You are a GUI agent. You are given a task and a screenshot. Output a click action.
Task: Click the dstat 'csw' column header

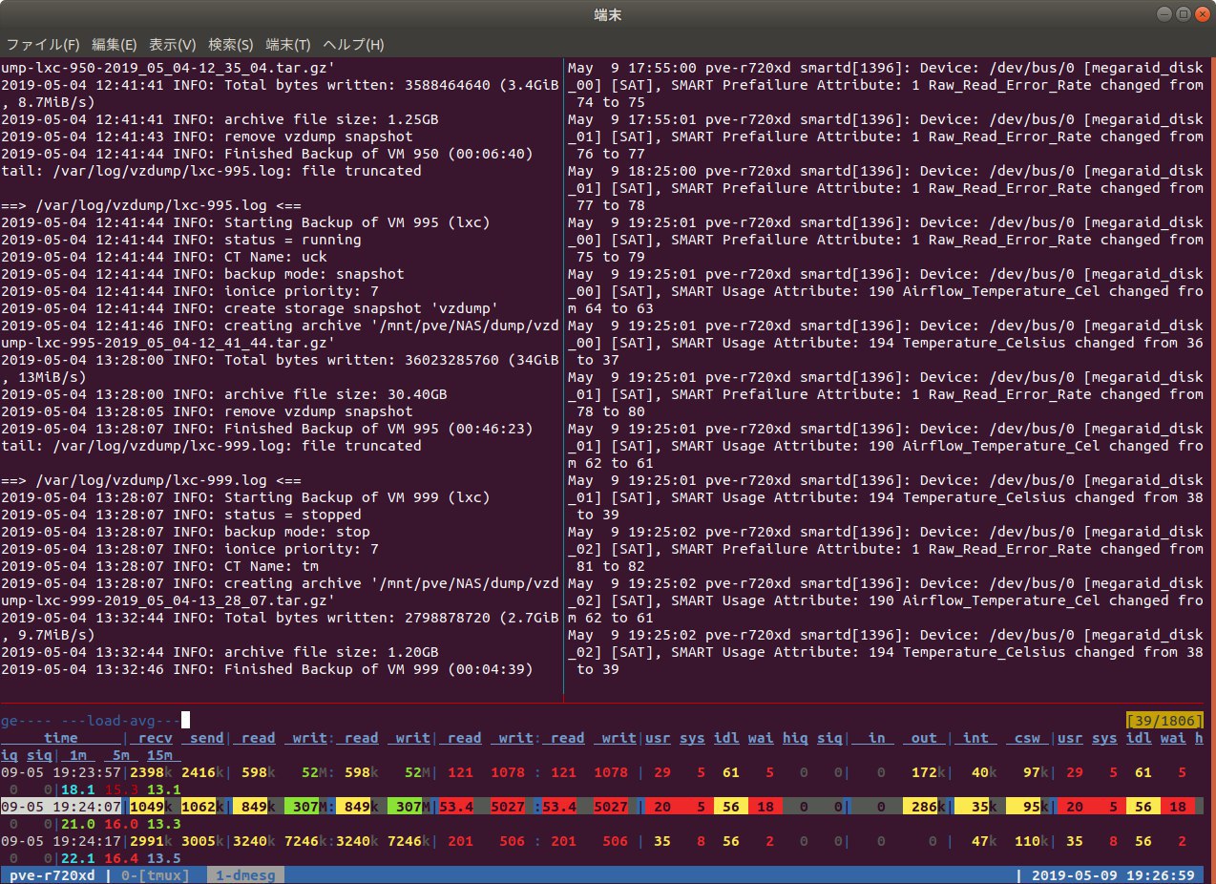[x=1026, y=738]
